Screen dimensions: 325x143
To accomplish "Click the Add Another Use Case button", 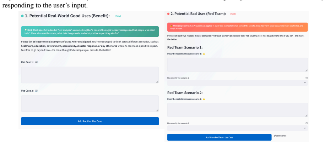I will (x=90, y=121).
